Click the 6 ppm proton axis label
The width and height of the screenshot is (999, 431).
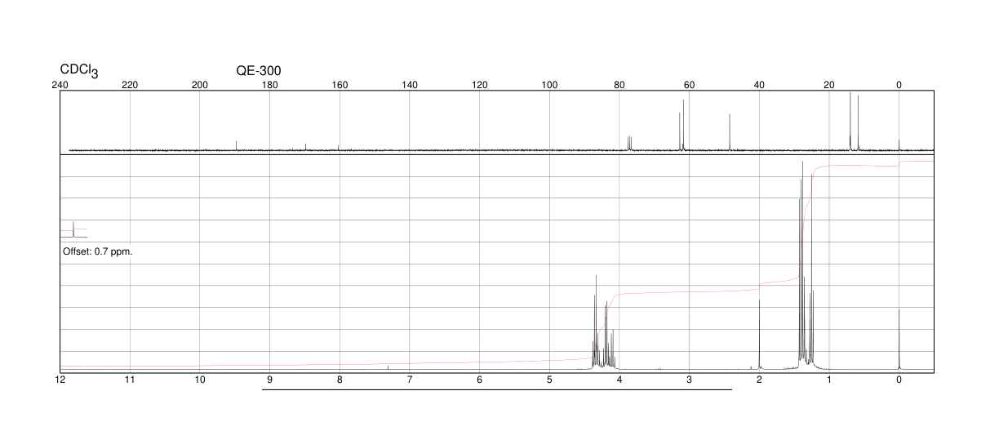(x=480, y=380)
